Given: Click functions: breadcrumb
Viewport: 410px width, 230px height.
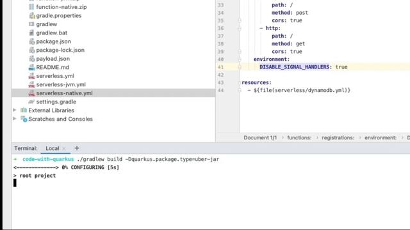Looking at the screenshot, I should (x=299, y=138).
